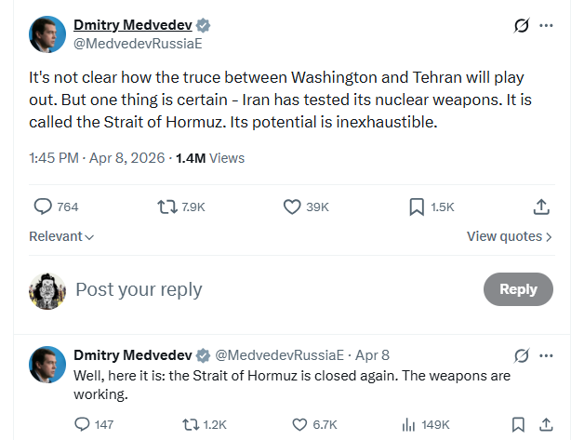Bookmark the reply post
Viewport: 571px width, 440px height.
pos(518,424)
